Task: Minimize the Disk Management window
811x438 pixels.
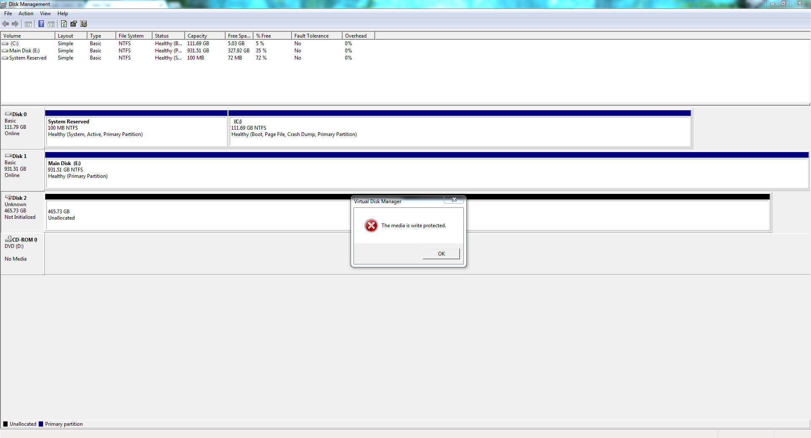Action: (x=772, y=3)
